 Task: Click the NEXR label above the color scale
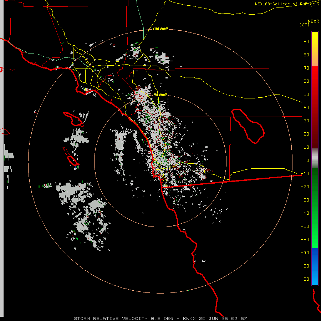314,21
